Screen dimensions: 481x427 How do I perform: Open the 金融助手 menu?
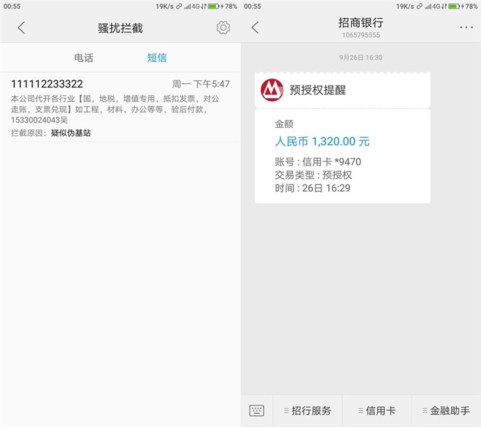coord(446,411)
